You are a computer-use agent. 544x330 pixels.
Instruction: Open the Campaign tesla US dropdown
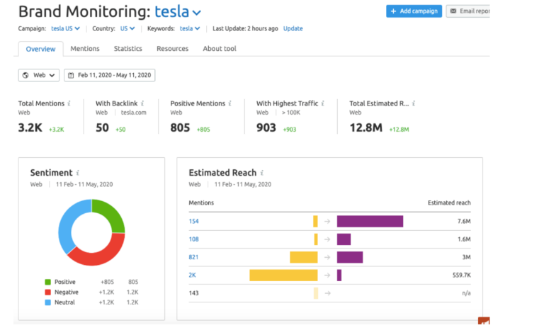[x=65, y=28]
